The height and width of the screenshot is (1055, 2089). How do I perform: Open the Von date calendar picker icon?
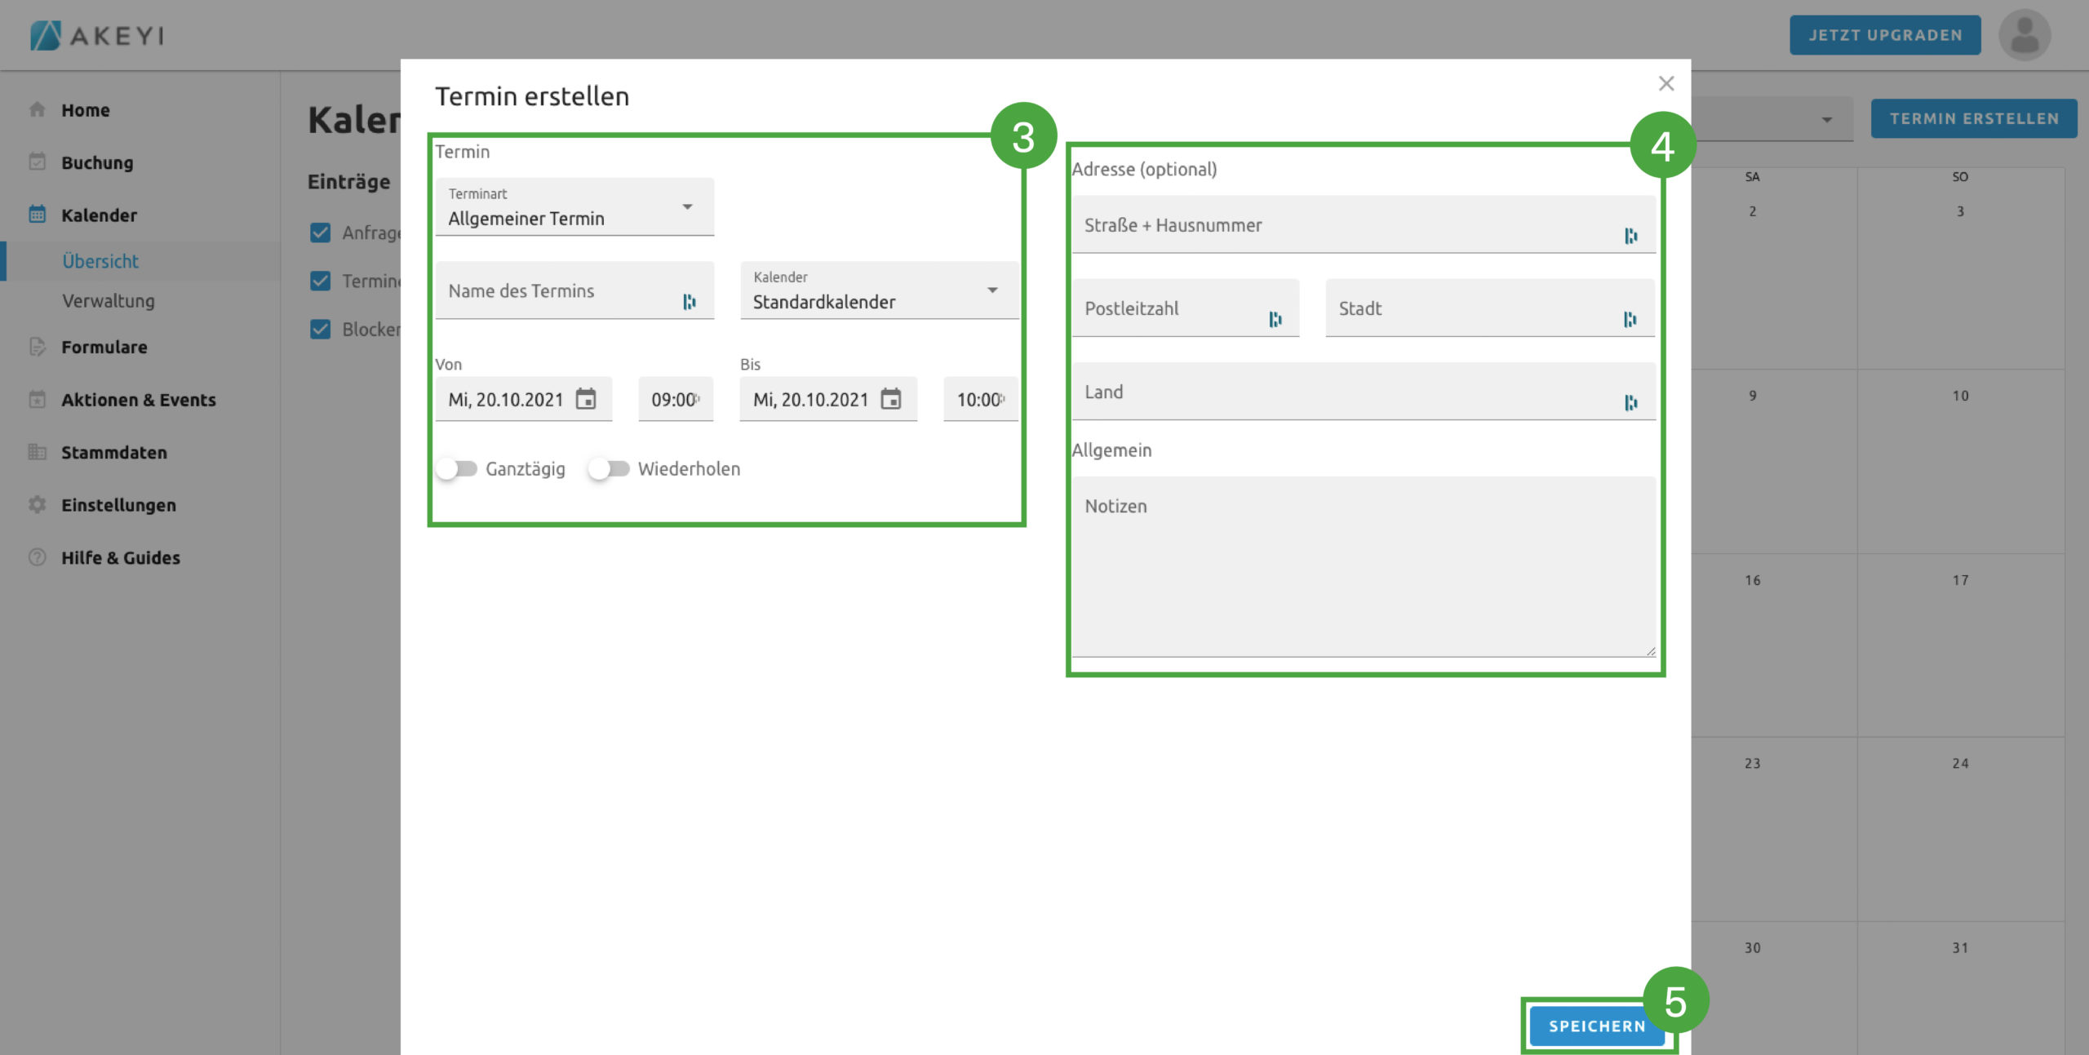[586, 399]
